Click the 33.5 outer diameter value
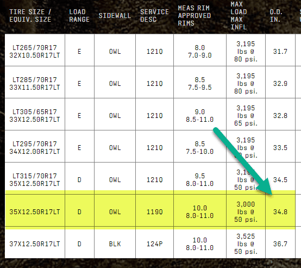 pyautogui.click(x=280, y=148)
